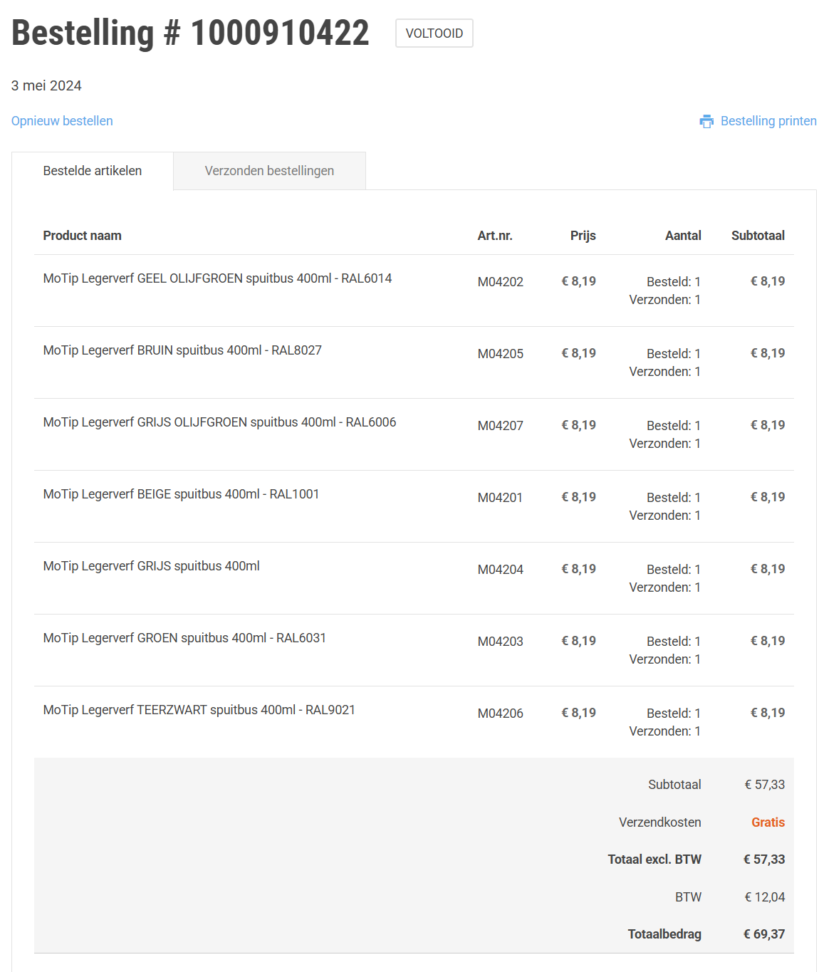The height and width of the screenshot is (972, 819).
Task: Click article number M04207
Action: click(x=501, y=426)
